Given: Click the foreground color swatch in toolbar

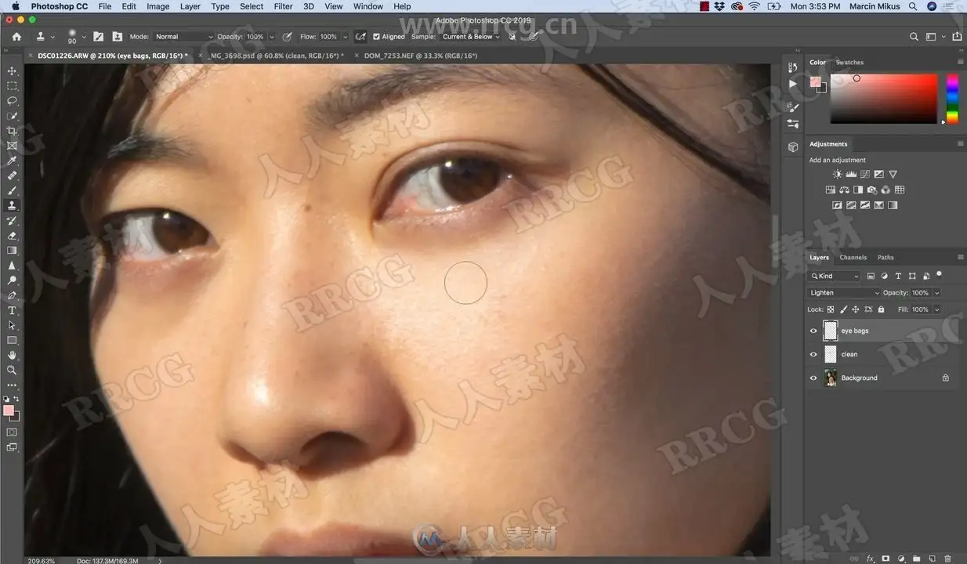Looking at the screenshot, I should 9,410.
